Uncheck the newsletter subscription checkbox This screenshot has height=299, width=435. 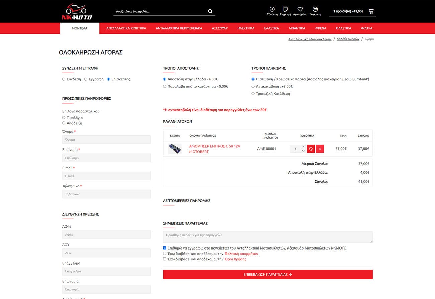pos(165,248)
